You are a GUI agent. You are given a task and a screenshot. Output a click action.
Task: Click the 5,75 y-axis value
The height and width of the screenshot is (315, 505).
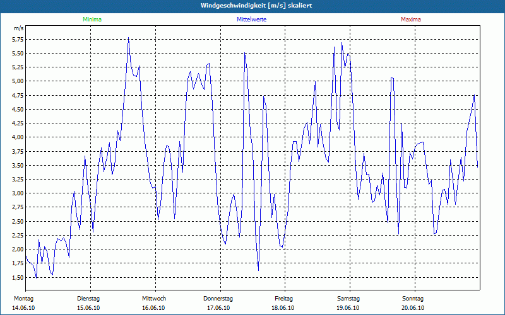tap(18, 40)
